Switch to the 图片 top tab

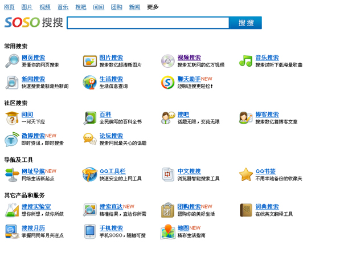pyautogui.click(x=27, y=7)
